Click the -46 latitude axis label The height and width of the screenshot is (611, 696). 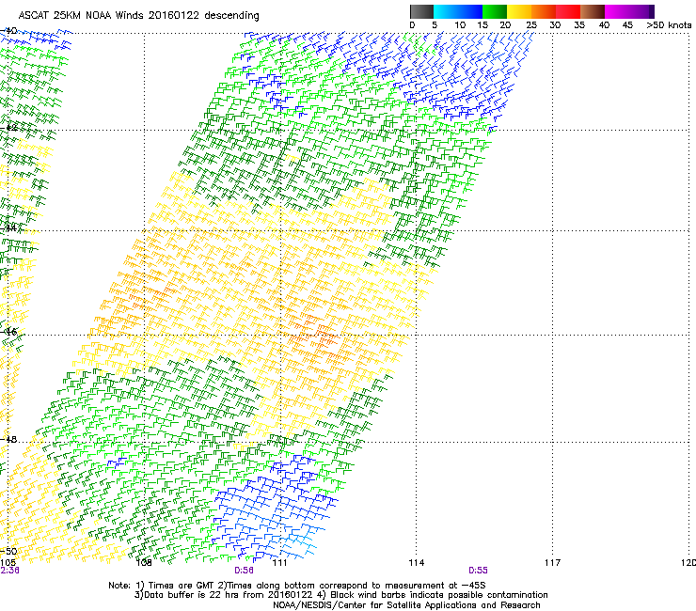click(8, 332)
